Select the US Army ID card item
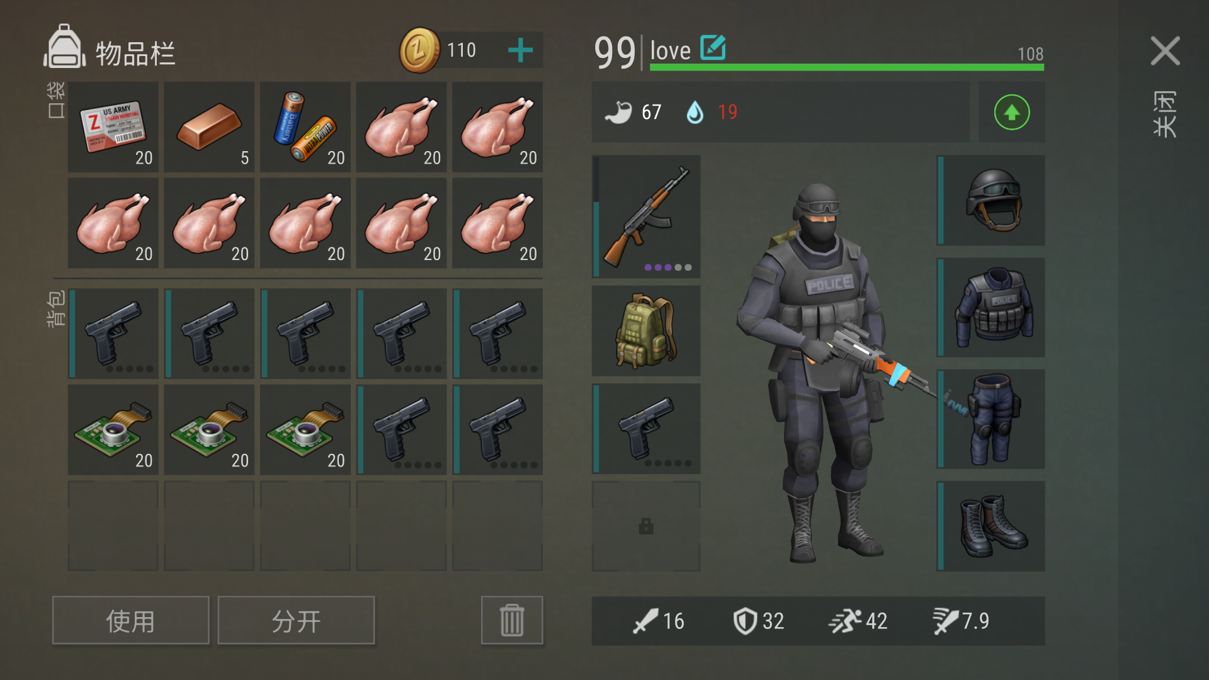Screen dimensions: 1209x680 click(x=113, y=127)
